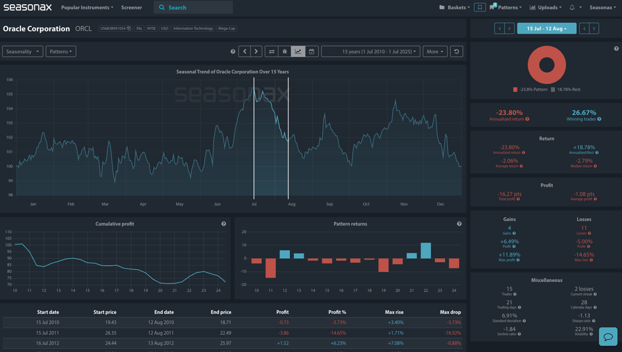This screenshot has width=622, height=352.
Task: Click the help icon next to Median return
Action: [x=595, y=166]
